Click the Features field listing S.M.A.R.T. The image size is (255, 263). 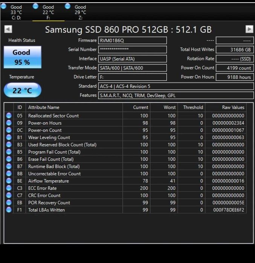[176, 96]
